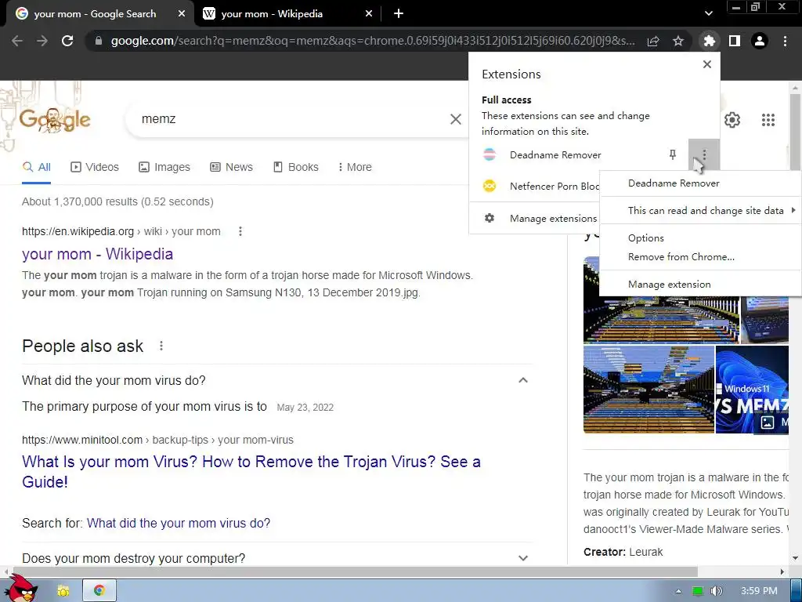Switch to Images results tab
Screen dimensions: 802x602
tap(164, 167)
